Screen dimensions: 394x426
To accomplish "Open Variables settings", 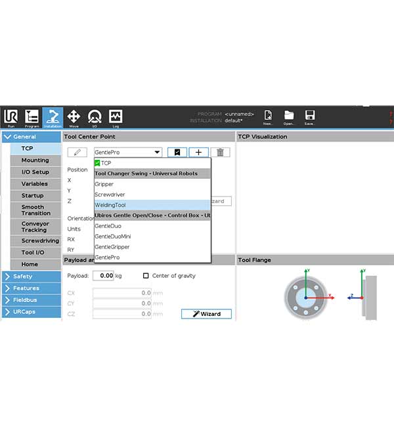I will (x=35, y=184).
